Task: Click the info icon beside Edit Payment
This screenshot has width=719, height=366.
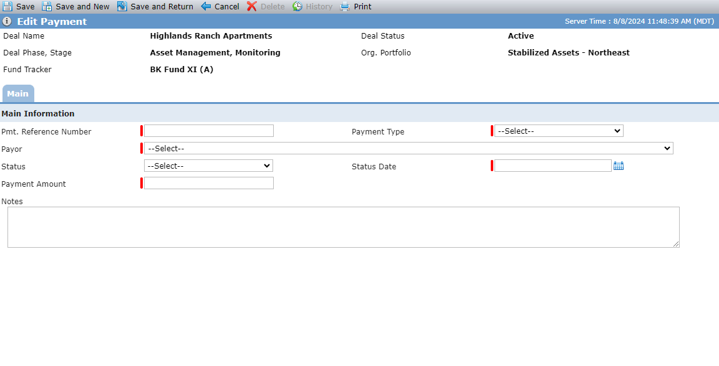Action: [7, 22]
